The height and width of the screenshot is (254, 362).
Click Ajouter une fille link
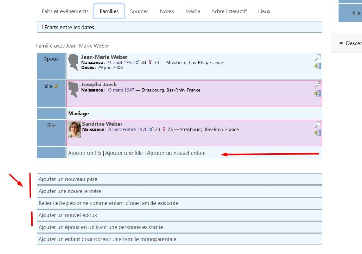(124, 153)
